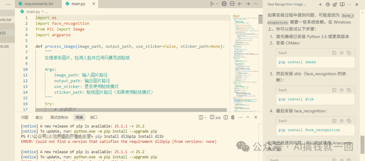
Task: Open new terminal profile dropdown arrow
Action: pos(205,117)
